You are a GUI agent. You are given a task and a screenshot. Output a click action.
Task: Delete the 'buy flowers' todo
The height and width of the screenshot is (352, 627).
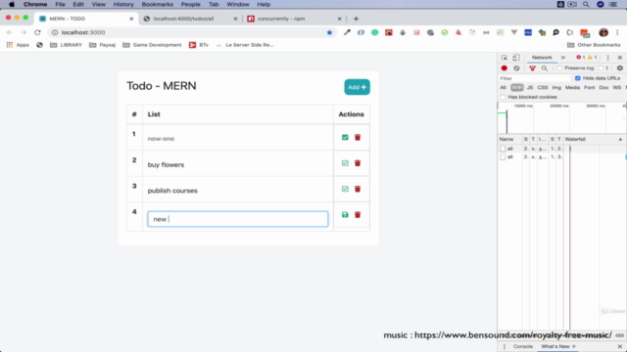coord(358,163)
